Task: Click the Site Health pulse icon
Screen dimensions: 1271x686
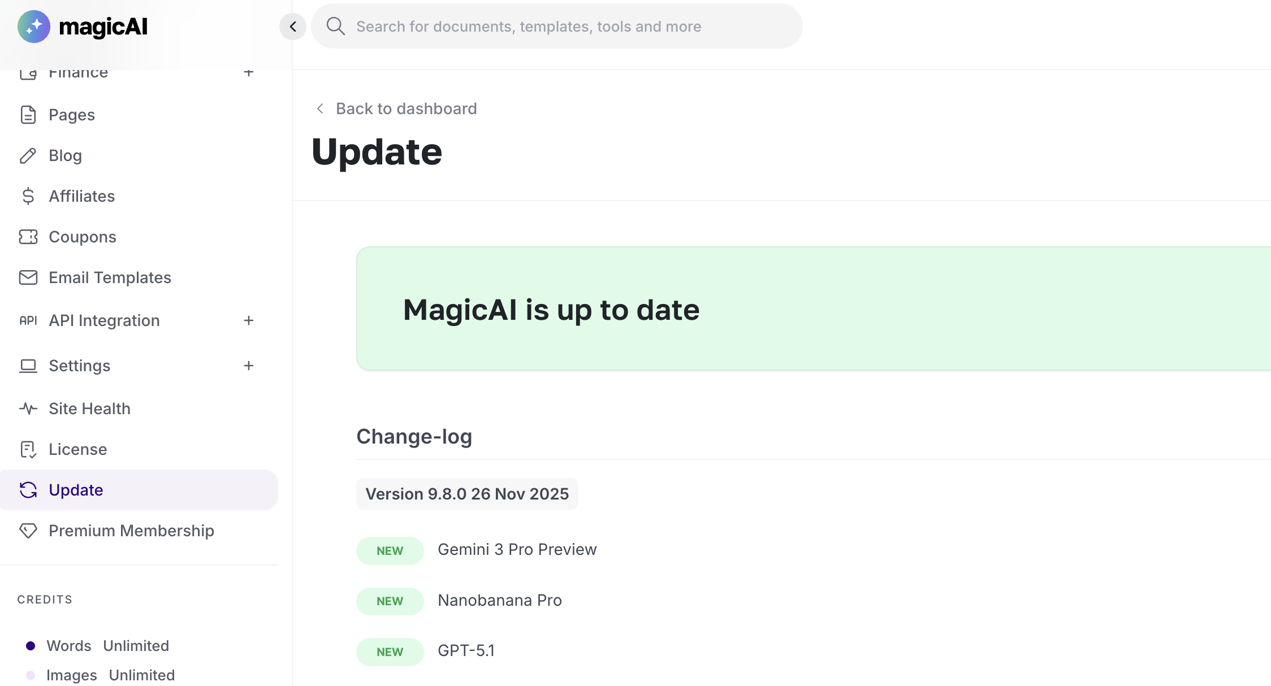Action: coord(28,409)
